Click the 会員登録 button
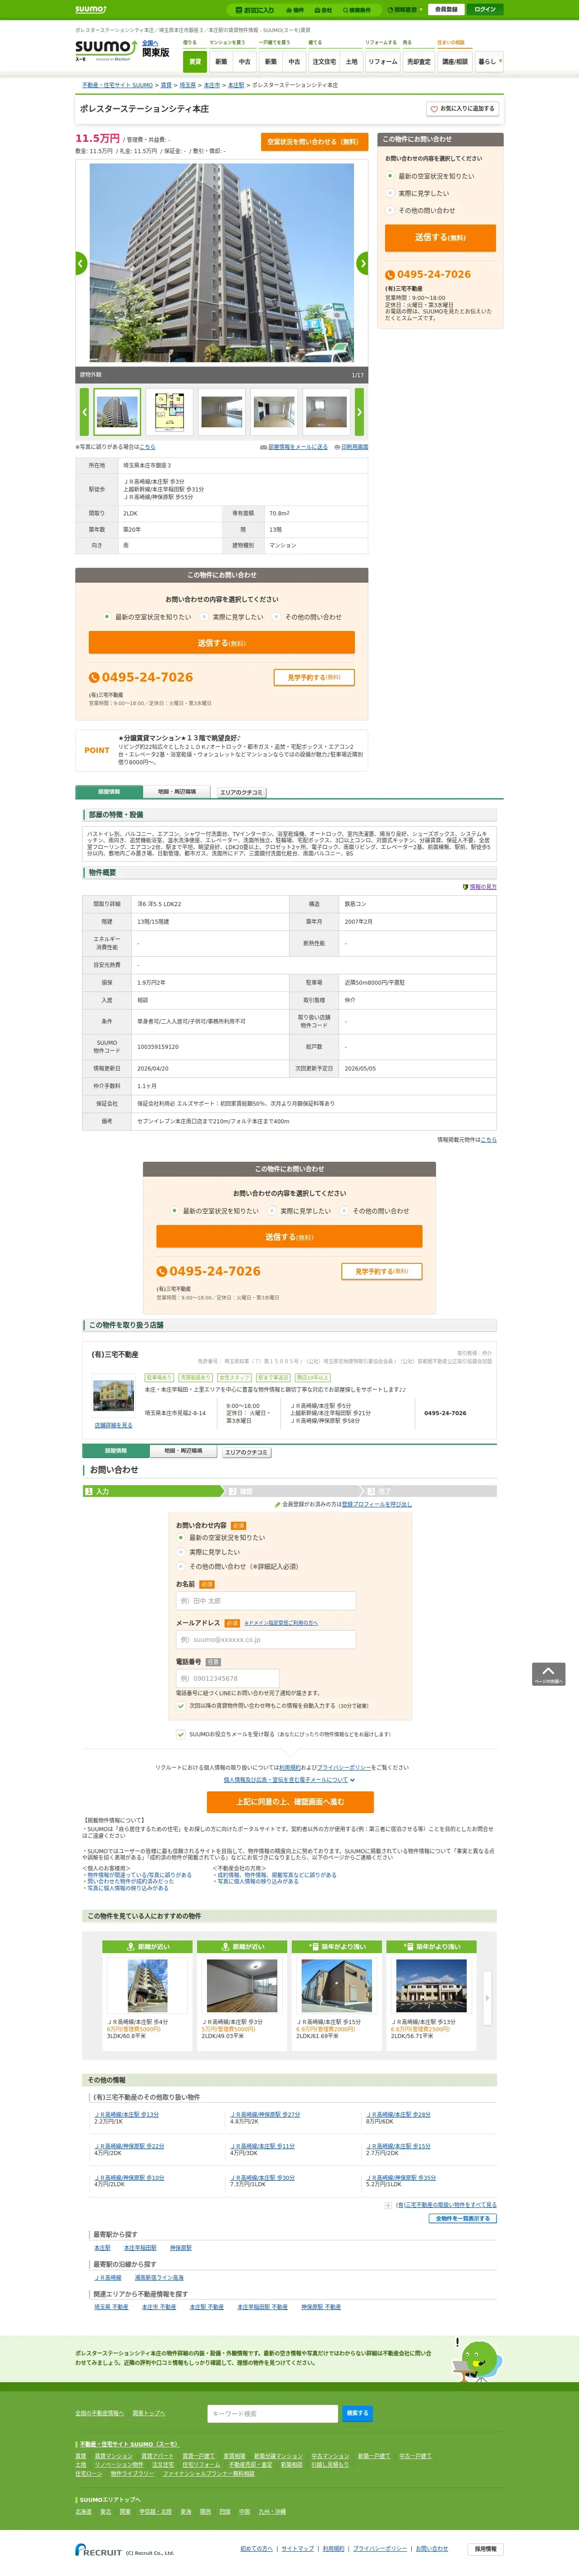Image resolution: width=579 pixels, height=2576 pixels. (x=446, y=10)
